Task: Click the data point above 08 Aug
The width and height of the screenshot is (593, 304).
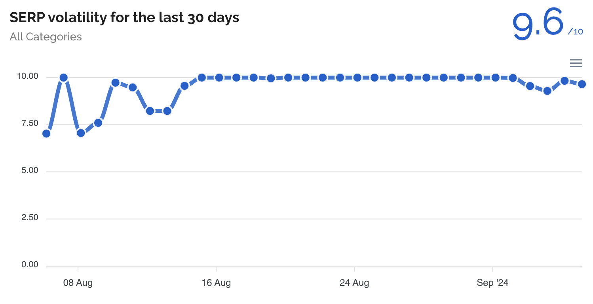Action: [81, 133]
